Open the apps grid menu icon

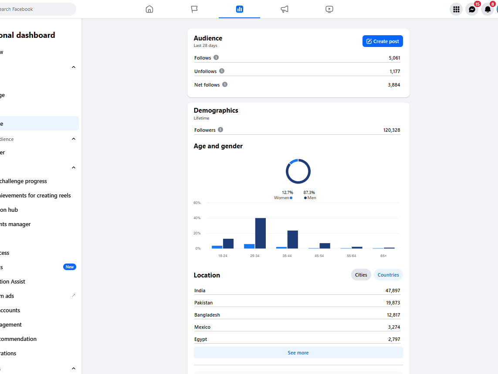457,9
